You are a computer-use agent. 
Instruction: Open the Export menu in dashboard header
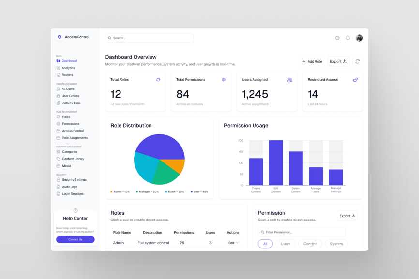pyautogui.click(x=338, y=61)
